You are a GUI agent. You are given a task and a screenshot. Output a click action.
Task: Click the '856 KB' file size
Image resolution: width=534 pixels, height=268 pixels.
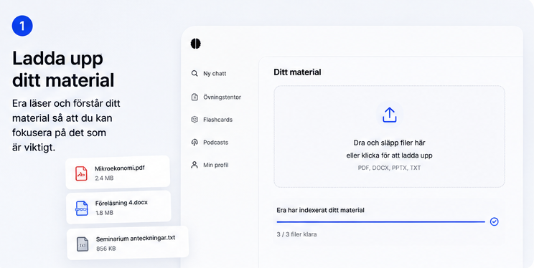[106, 249]
